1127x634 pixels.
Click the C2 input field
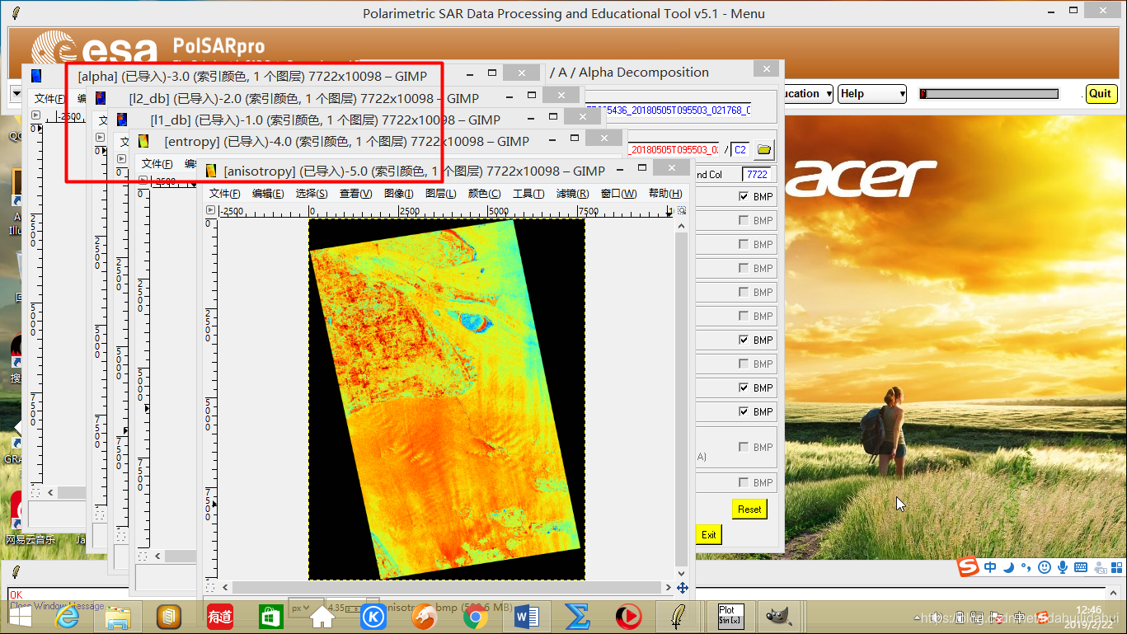point(741,150)
